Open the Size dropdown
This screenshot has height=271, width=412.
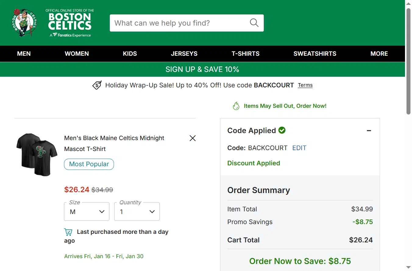pos(87,212)
